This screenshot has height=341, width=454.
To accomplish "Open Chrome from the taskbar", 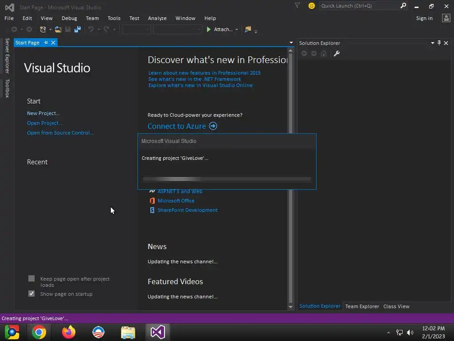I will tap(39, 332).
